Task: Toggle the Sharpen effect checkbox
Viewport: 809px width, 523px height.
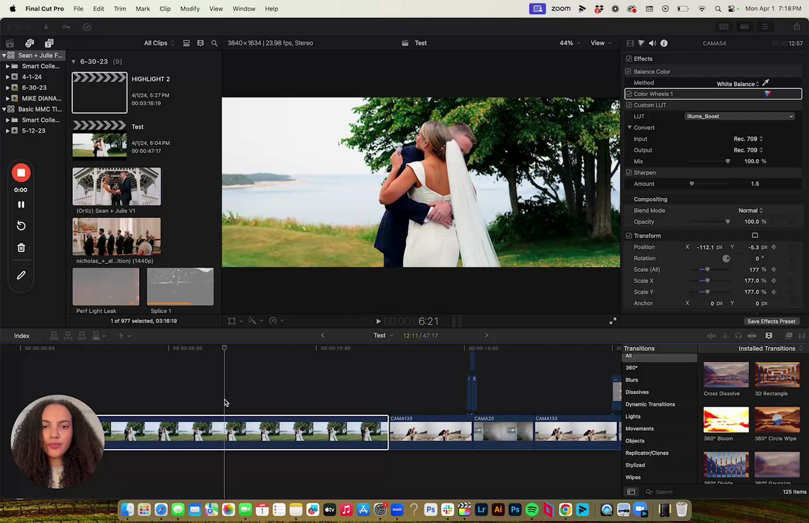Action: pyautogui.click(x=628, y=173)
